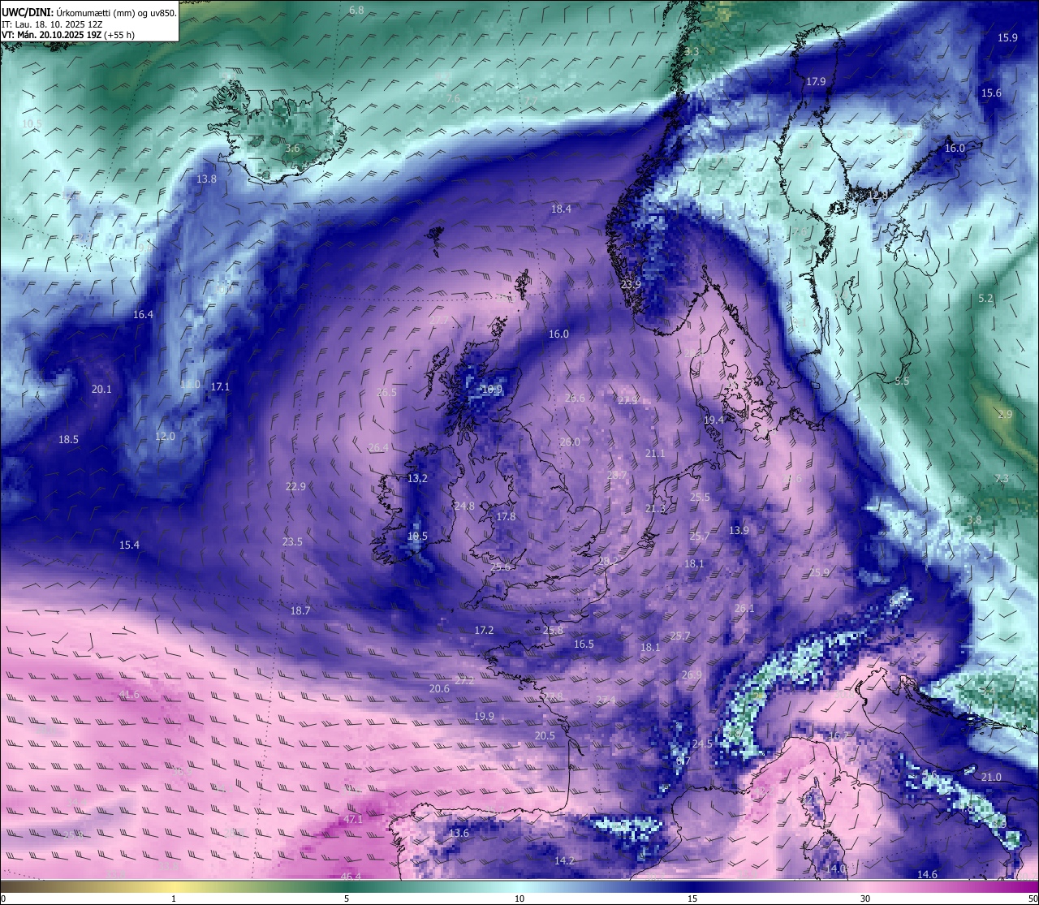
Task: Click the map value '41.6'
Action: (129, 695)
